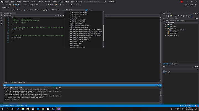This screenshot has height=111, width=199.
Task: Open the Other dropdown in vMicro toolbar
Action: pos(19,10)
